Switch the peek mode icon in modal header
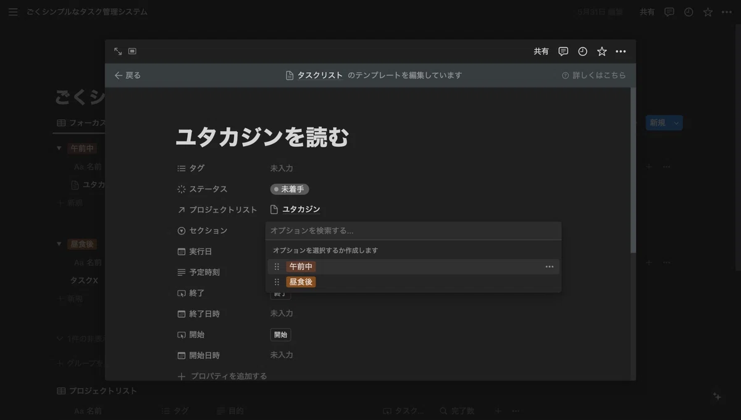 132,51
